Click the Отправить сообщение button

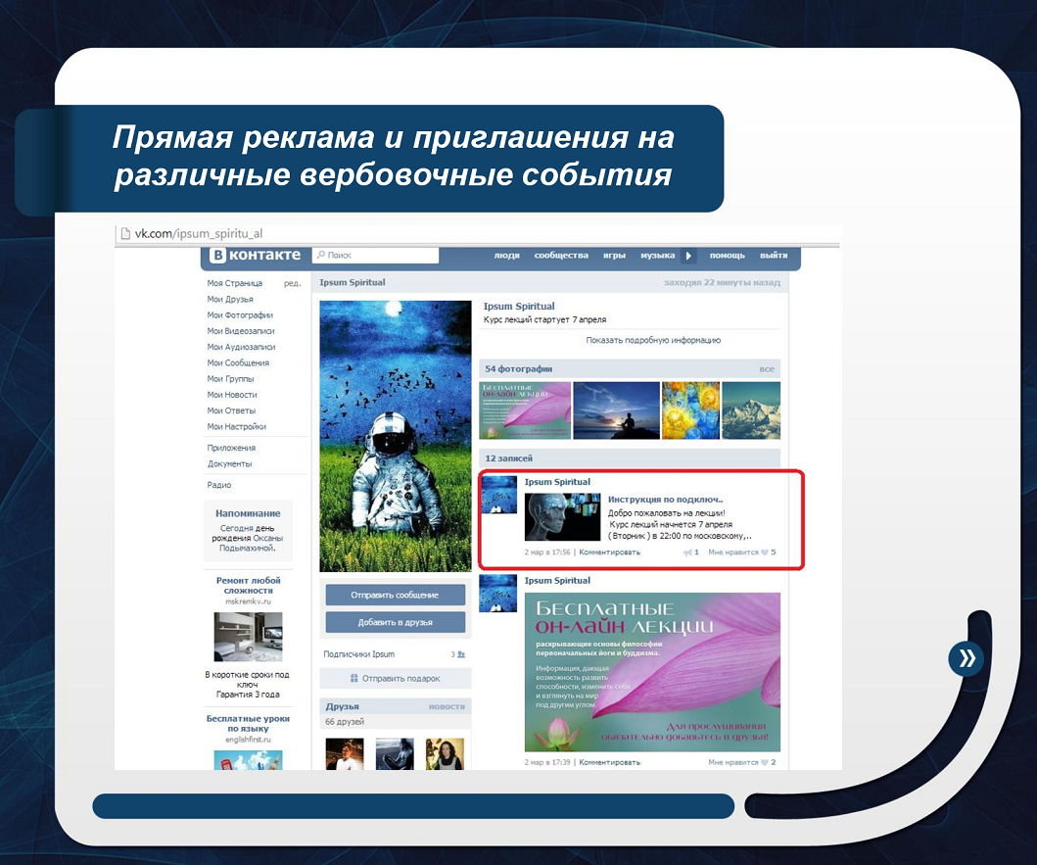click(x=395, y=595)
